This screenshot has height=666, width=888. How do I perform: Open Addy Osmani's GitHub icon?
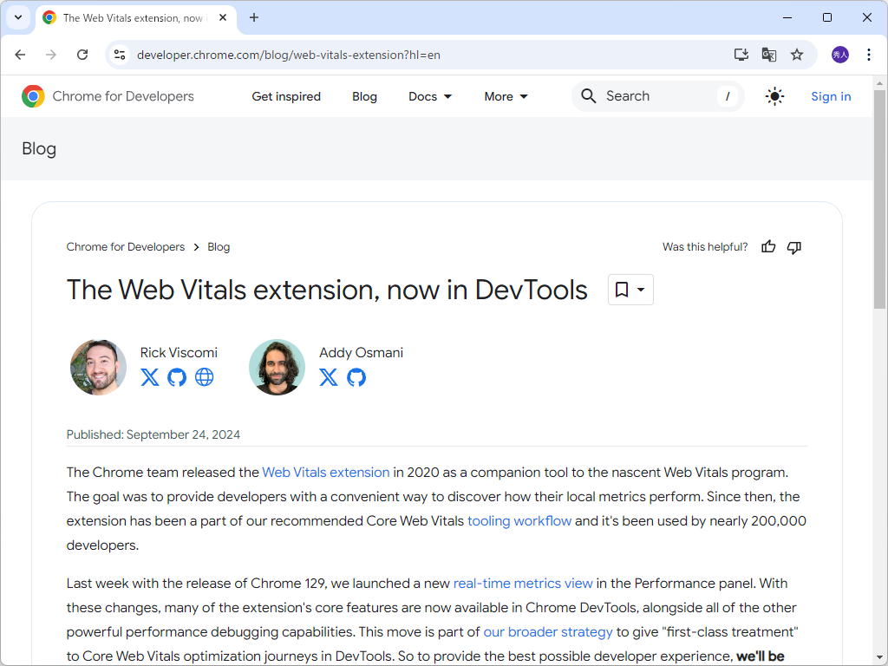coord(356,377)
